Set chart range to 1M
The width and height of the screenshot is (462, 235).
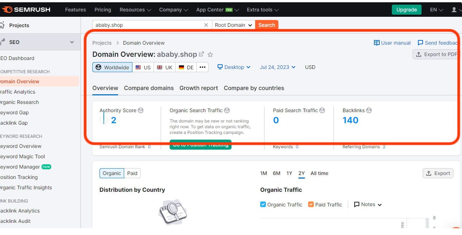point(264,173)
